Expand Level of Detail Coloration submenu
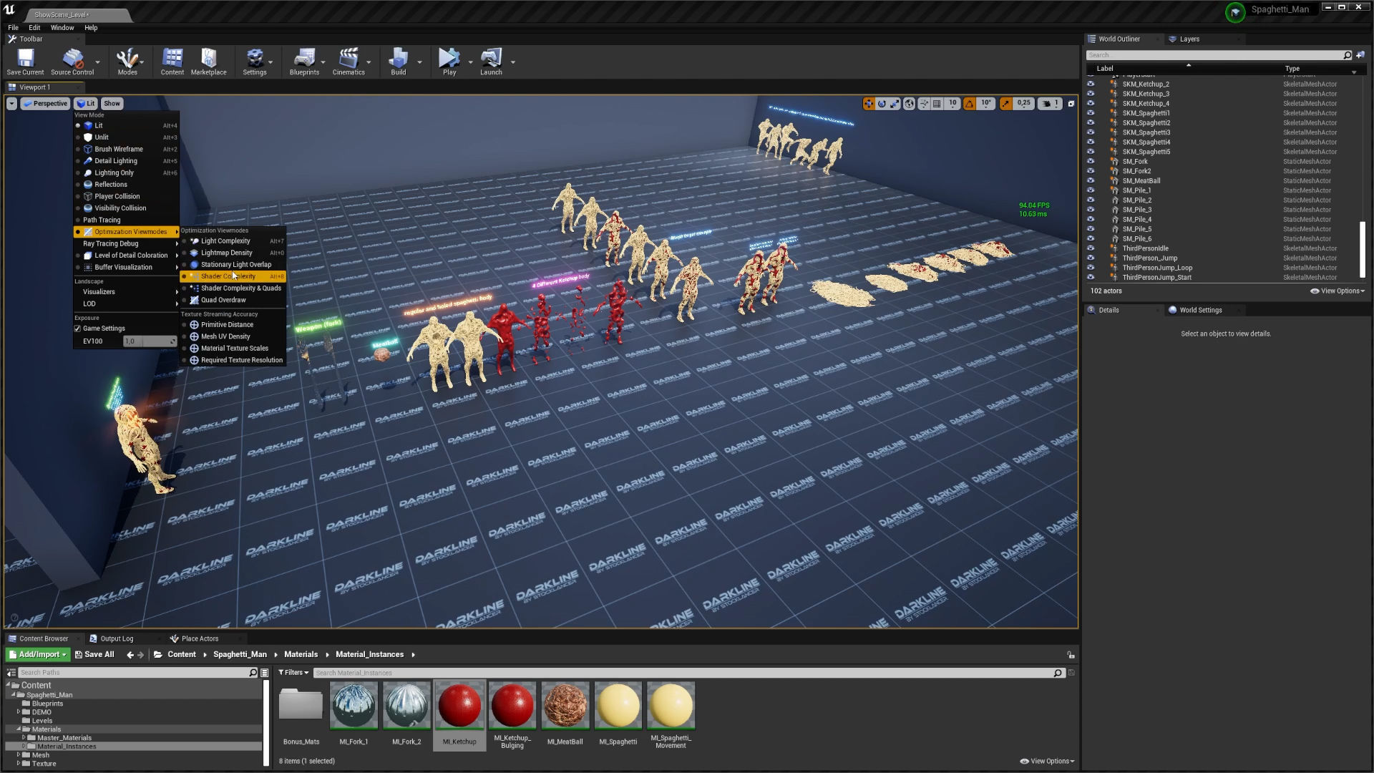1374x773 pixels. 127,256
